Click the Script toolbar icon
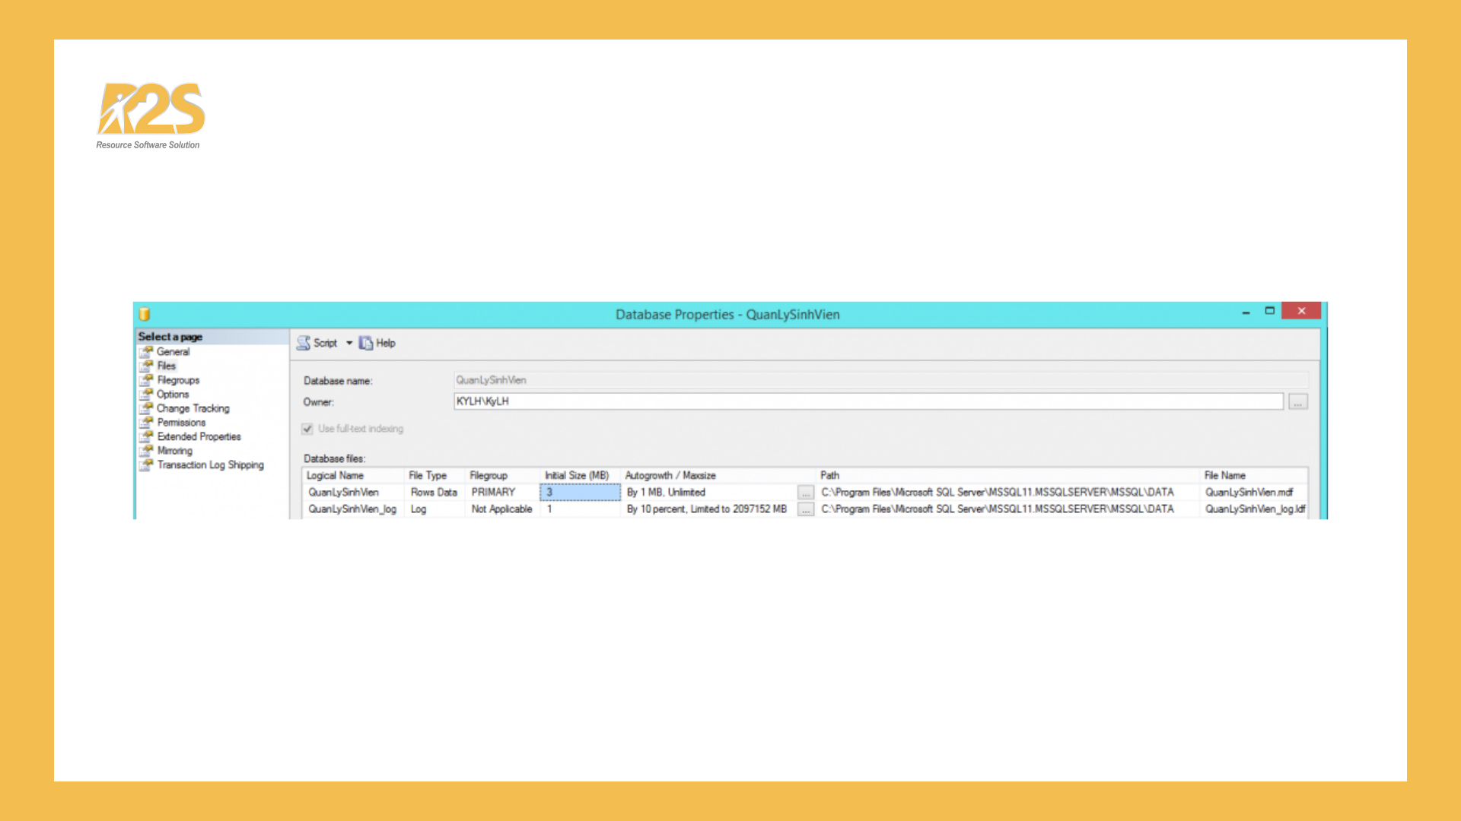The width and height of the screenshot is (1461, 821). click(x=304, y=343)
